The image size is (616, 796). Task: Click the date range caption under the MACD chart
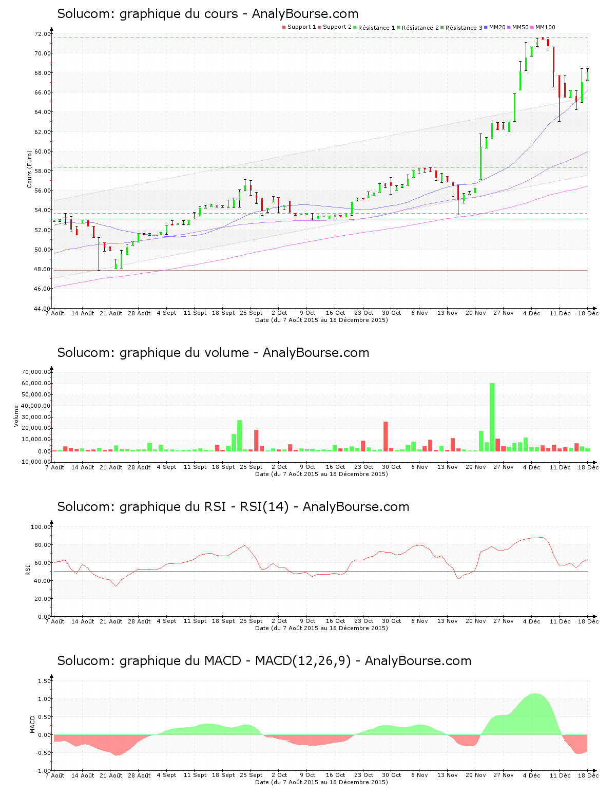pyautogui.click(x=321, y=782)
